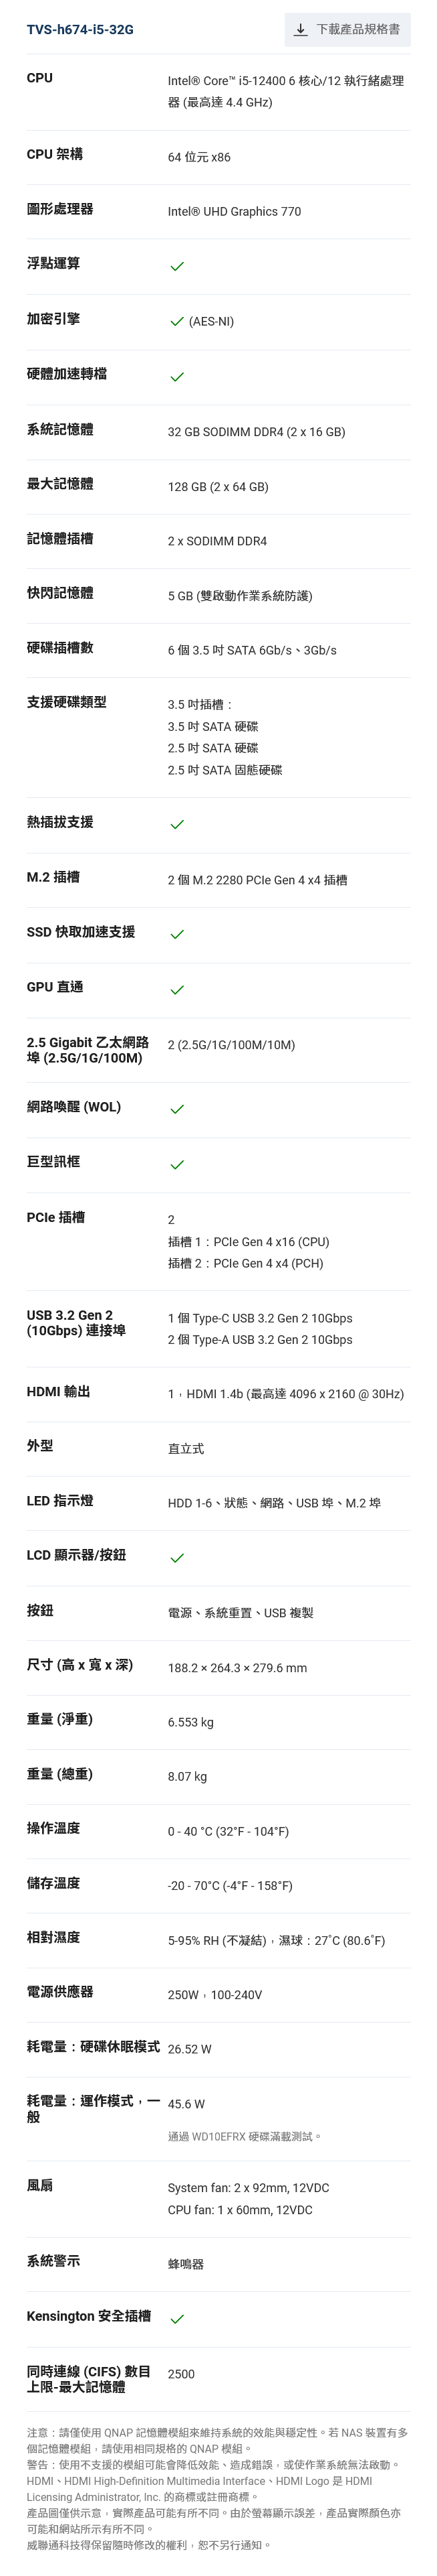Click the download arrow icon
Image resolution: width=437 pixels, height=2576 pixels.
(x=300, y=30)
